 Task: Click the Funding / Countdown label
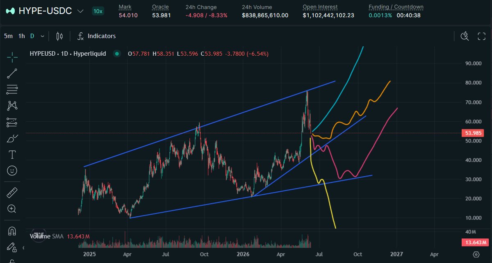tap(396, 7)
